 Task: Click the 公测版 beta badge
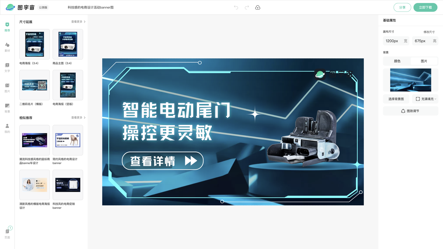click(43, 7)
